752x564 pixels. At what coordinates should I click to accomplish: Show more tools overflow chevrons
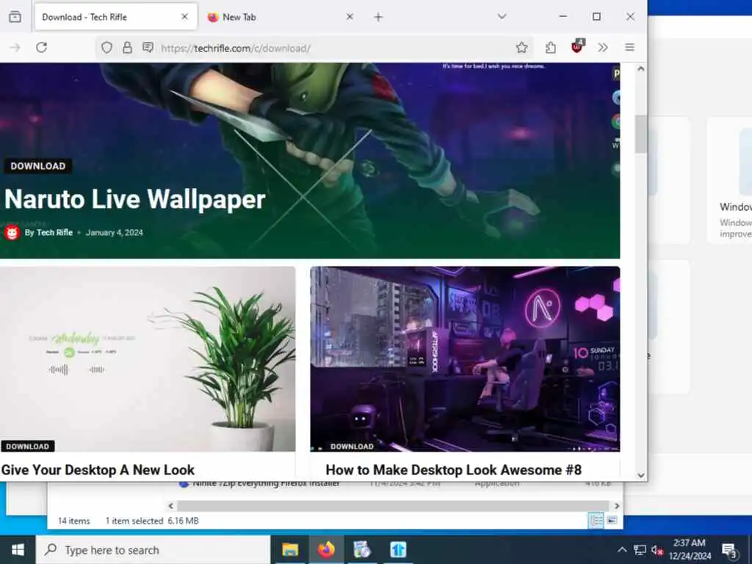(603, 48)
